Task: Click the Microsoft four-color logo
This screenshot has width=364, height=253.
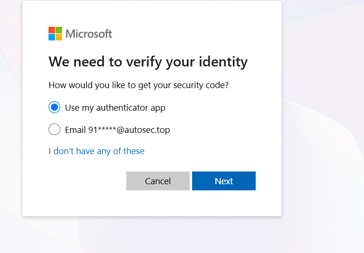Action: point(55,34)
